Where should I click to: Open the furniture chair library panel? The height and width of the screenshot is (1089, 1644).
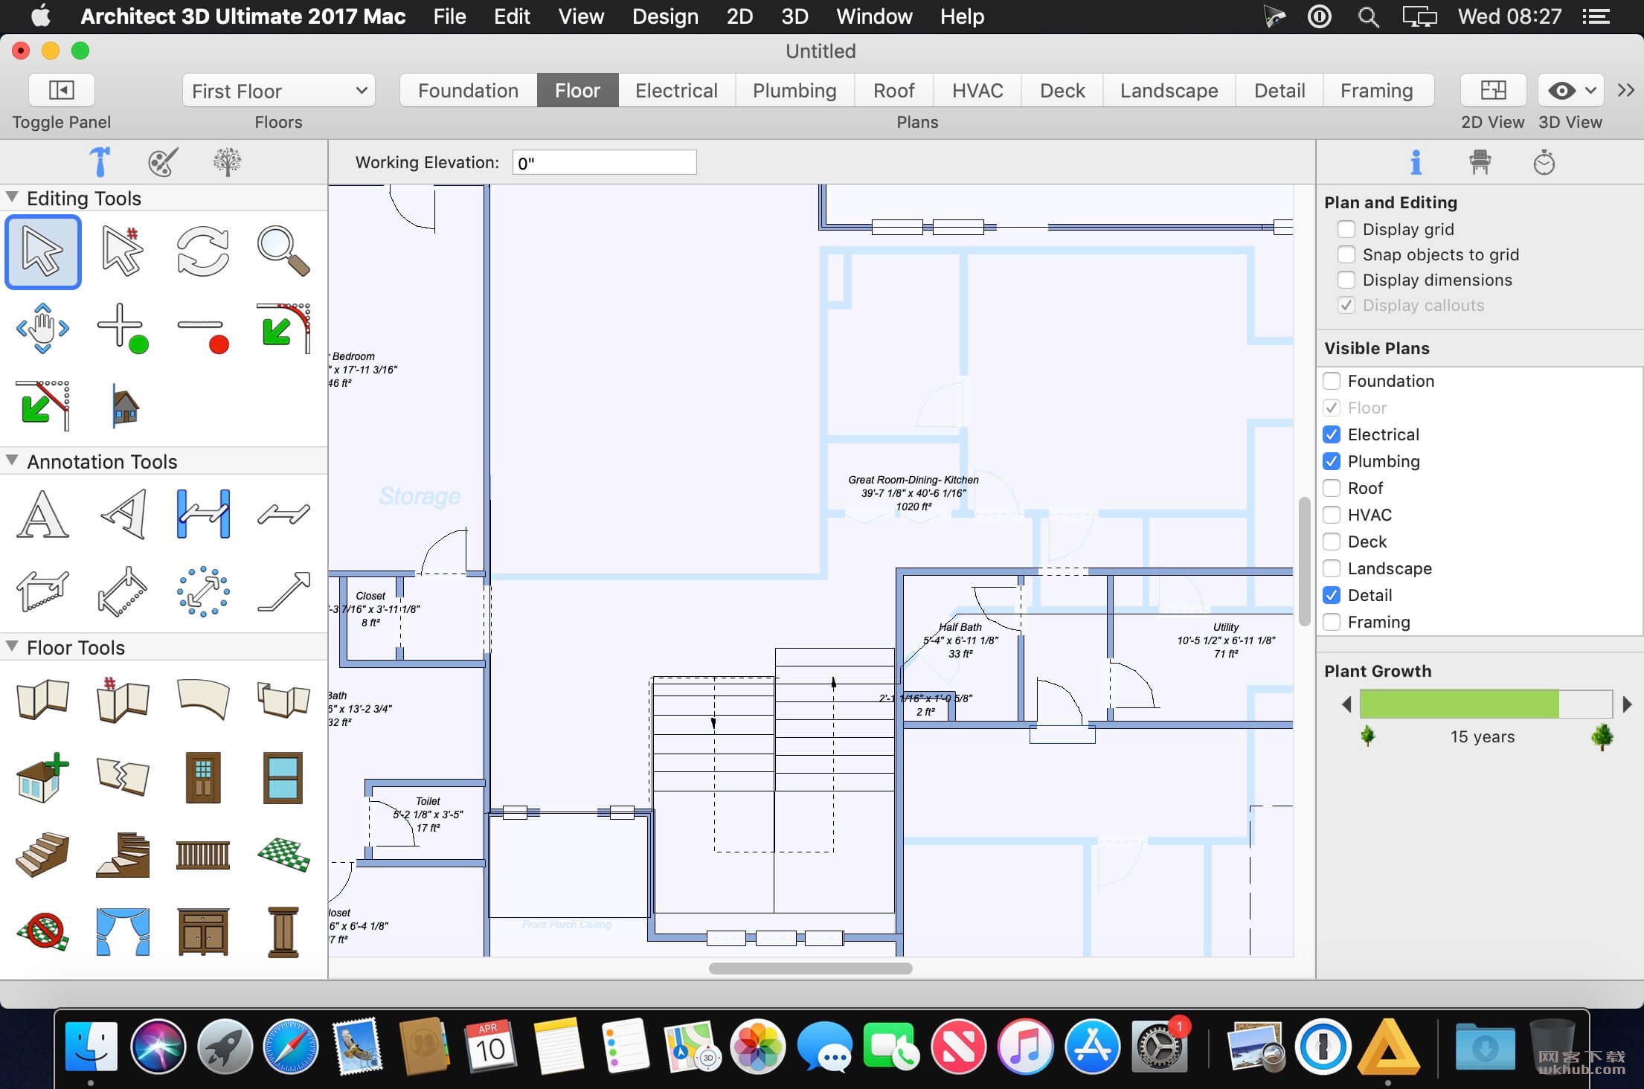pyautogui.click(x=1480, y=161)
